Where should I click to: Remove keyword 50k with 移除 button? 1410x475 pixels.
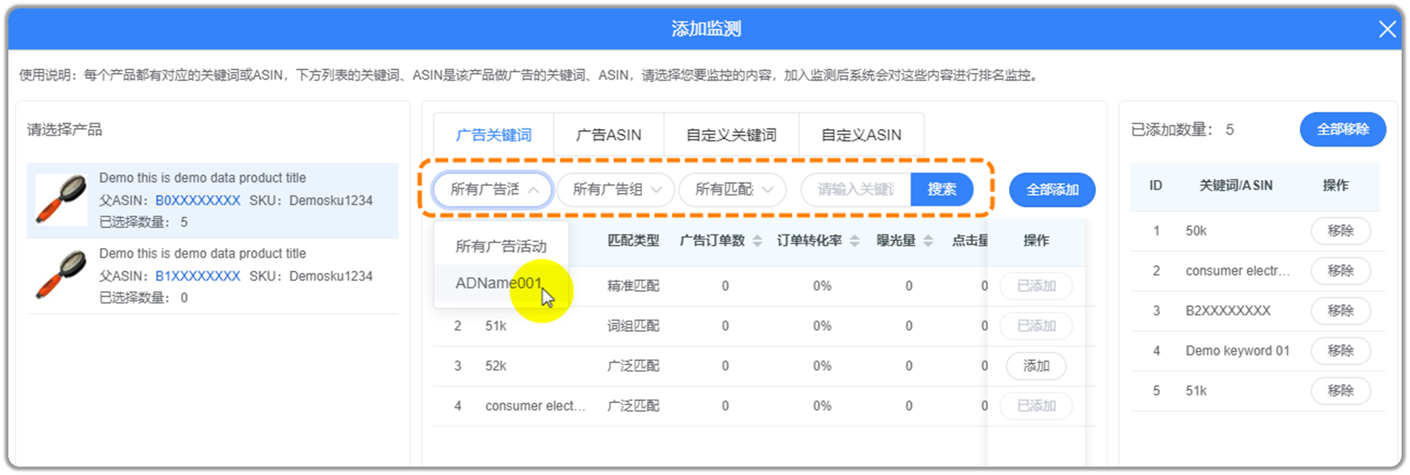tap(1340, 231)
